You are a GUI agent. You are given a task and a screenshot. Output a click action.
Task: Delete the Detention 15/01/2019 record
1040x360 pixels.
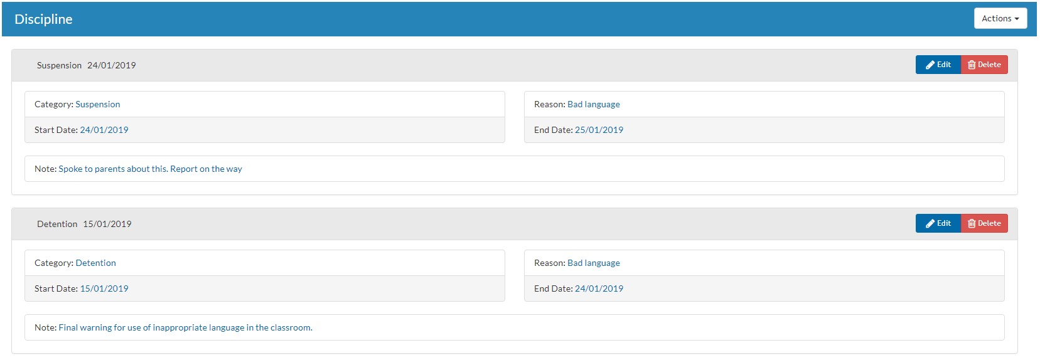coord(984,223)
